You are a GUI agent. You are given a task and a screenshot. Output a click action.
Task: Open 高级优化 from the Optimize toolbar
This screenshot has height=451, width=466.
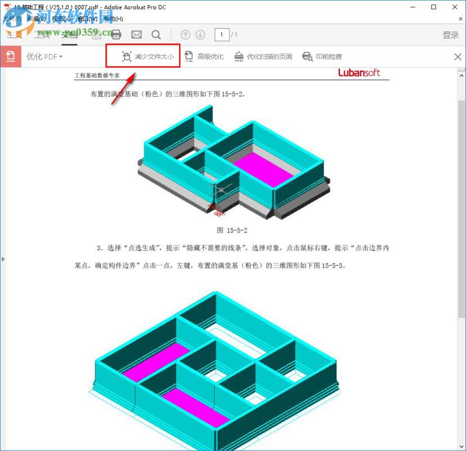click(204, 56)
